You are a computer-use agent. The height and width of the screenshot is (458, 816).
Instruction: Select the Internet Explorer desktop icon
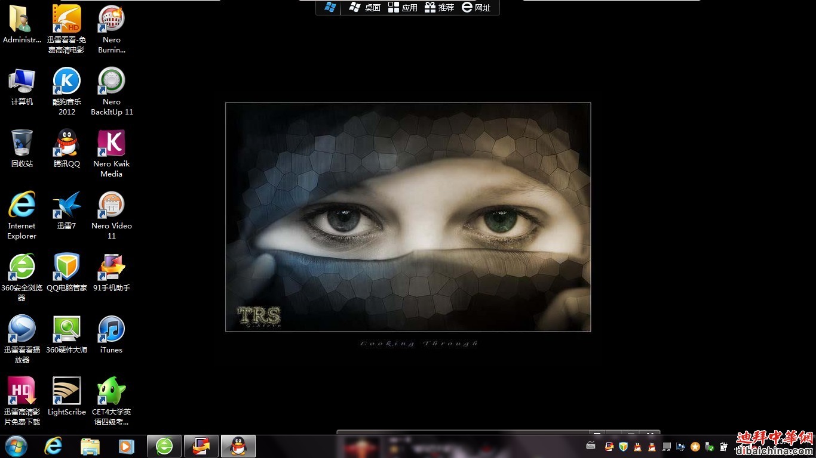(22, 215)
